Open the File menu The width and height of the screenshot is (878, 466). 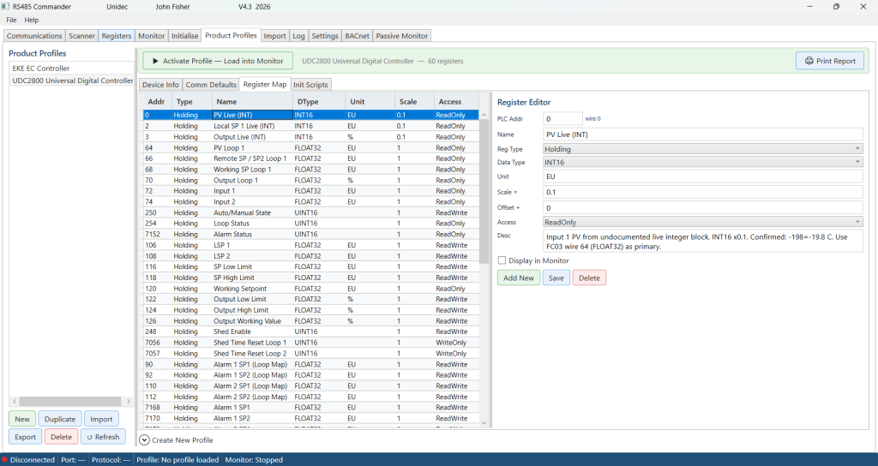tap(12, 20)
